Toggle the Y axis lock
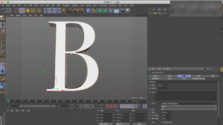Viewport: 223px width, 125px height. (52, 10)
